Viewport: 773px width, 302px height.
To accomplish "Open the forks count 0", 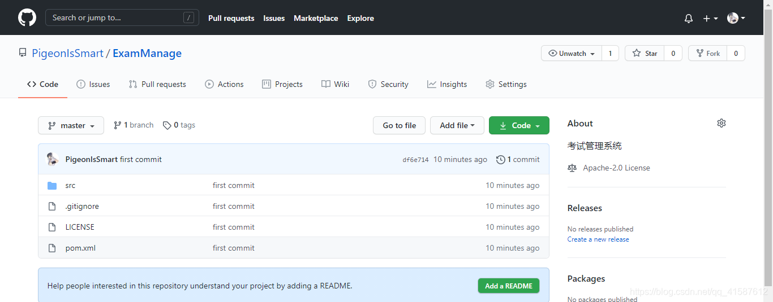I will (736, 54).
